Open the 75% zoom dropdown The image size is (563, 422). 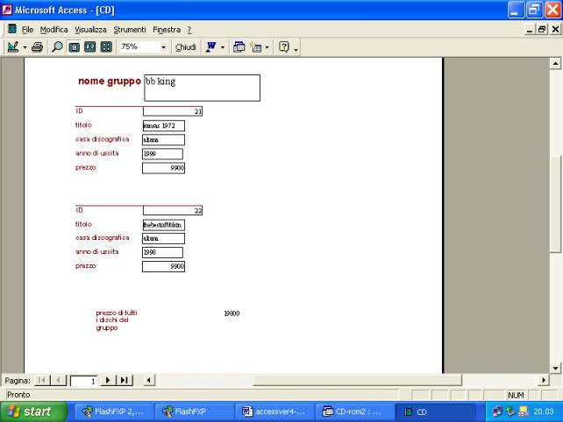coord(163,47)
